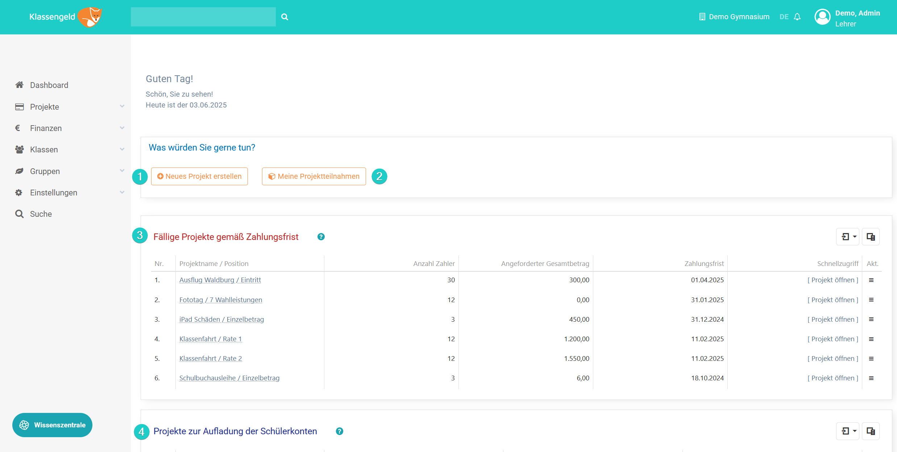Click Meine Projektteilnahmen button
897x452 pixels.
pos(314,176)
